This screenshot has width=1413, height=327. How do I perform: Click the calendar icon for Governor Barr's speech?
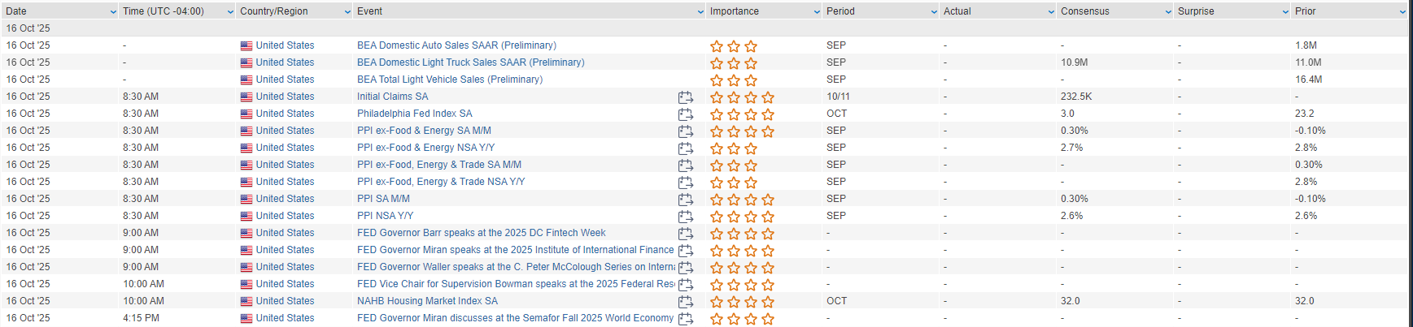coord(686,234)
